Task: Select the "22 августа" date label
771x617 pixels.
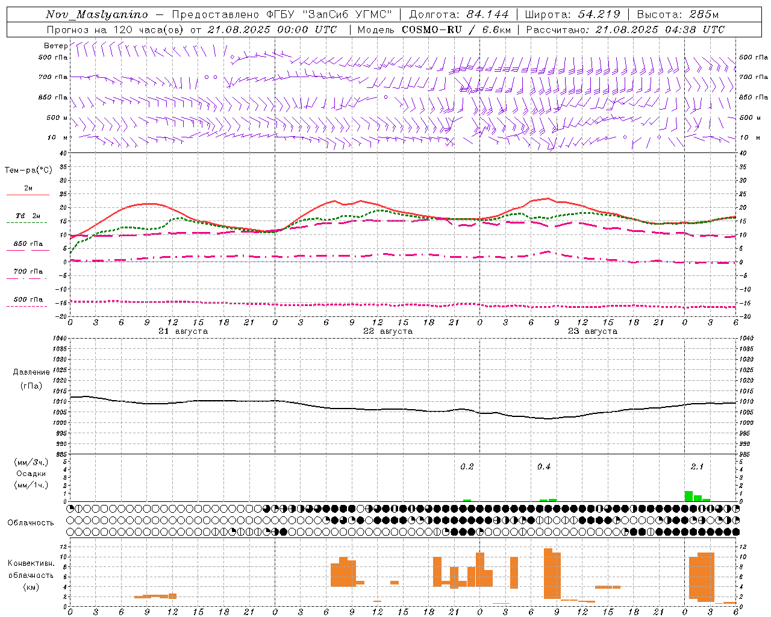Action: 388,331
